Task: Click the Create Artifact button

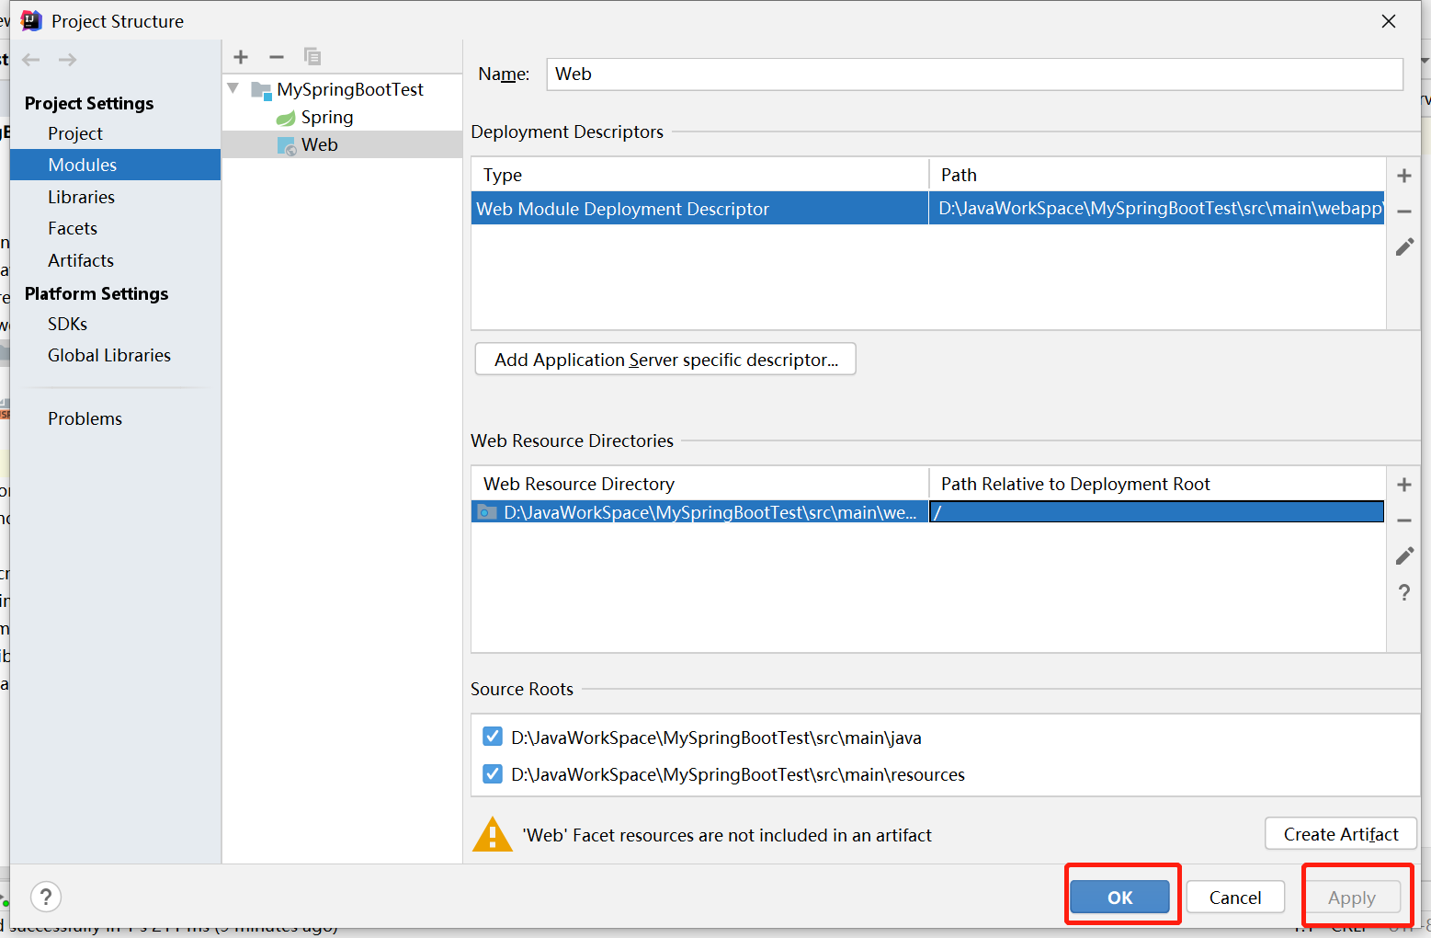Action: coord(1340,833)
